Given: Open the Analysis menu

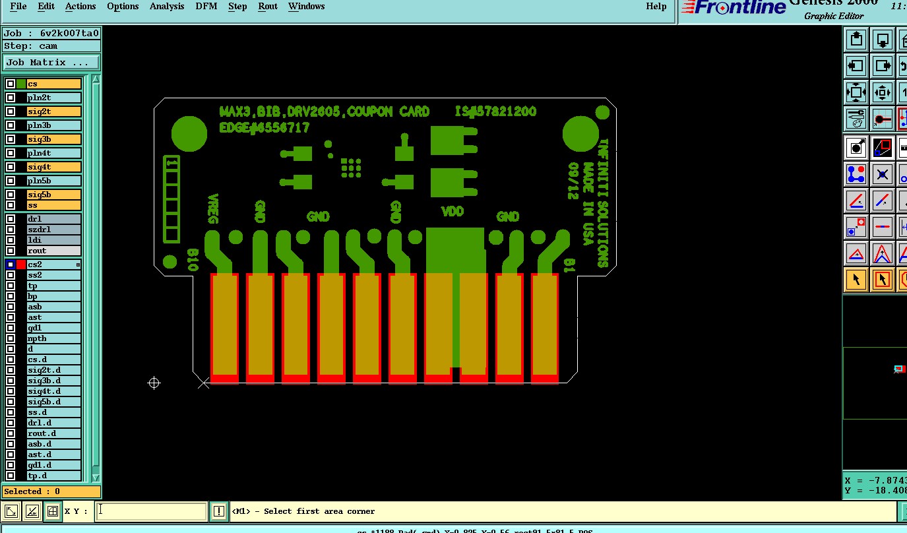Looking at the screenshot, I should pos(167,7).
